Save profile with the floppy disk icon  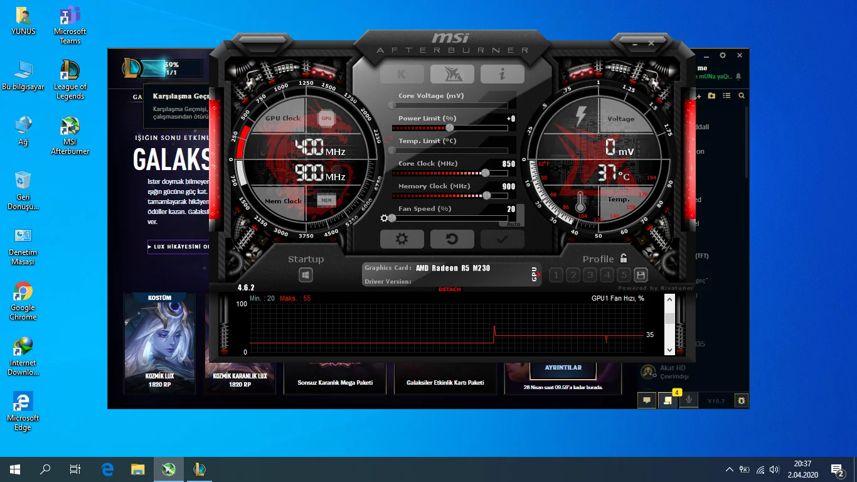coord(641,275)
